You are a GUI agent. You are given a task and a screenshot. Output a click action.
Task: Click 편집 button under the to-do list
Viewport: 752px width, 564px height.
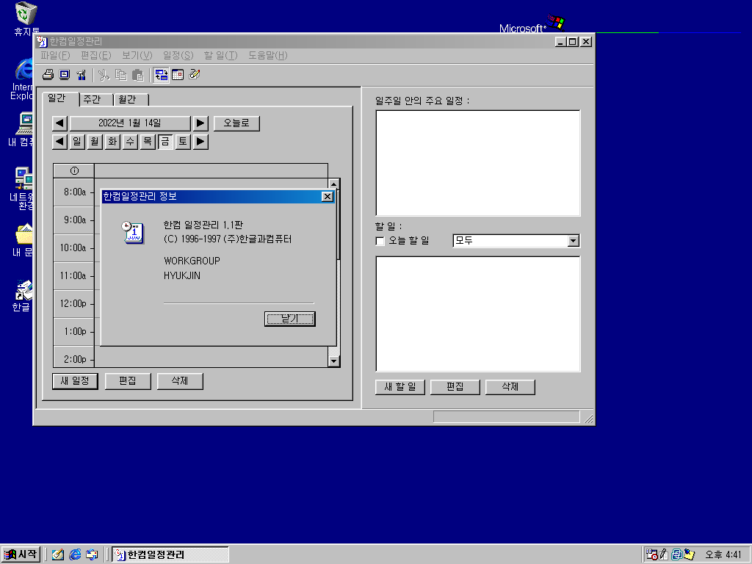pos(455,387)
